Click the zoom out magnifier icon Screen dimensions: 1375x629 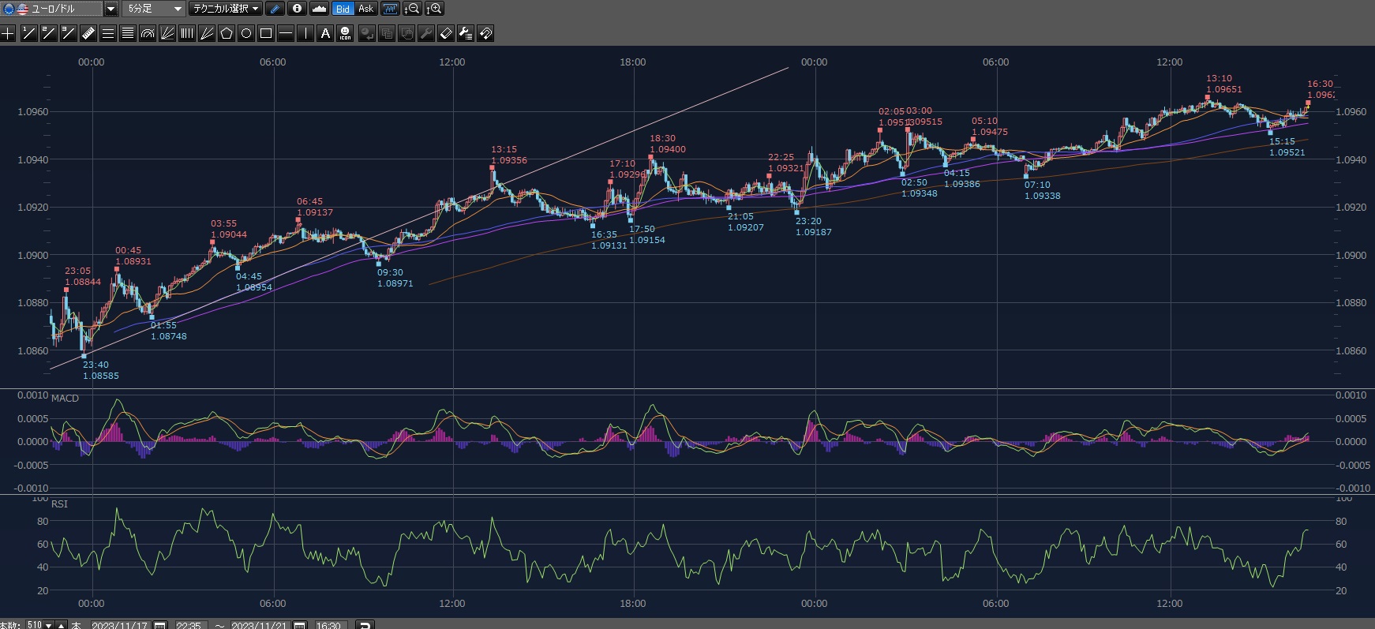click(x=412, y=9)
